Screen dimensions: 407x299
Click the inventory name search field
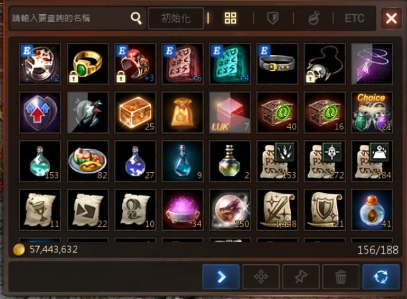(x=70, y=18)
